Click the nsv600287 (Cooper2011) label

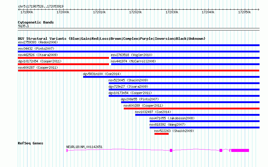[x=38, y=68]
